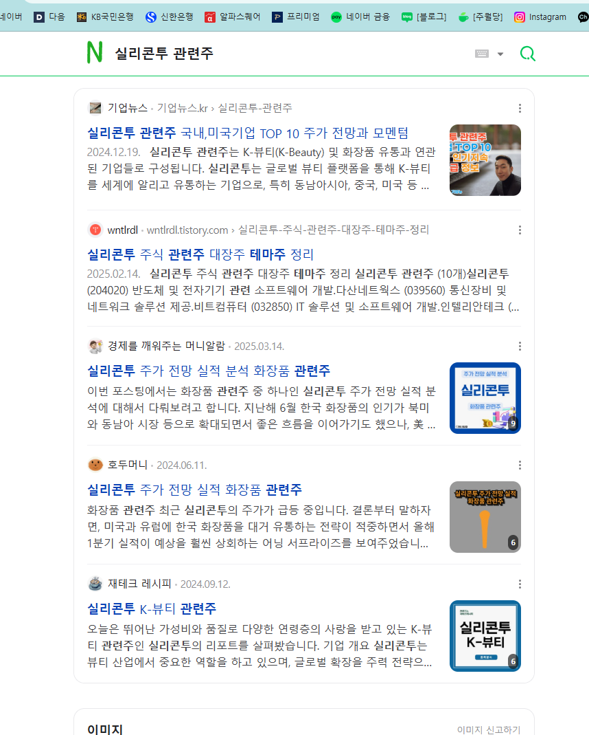The image size is (589, 735).
Task: Click search field containing 실리콘투 관련주
Action: point(290,54)
